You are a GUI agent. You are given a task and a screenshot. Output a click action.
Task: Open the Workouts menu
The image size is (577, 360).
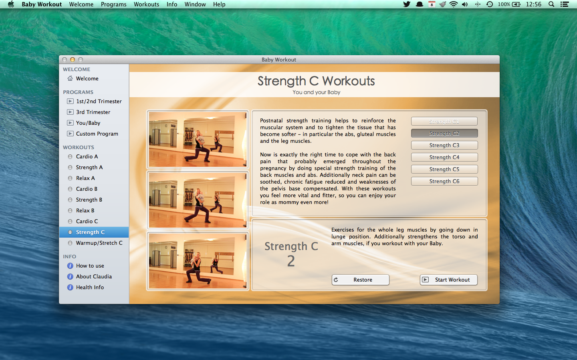147,4
